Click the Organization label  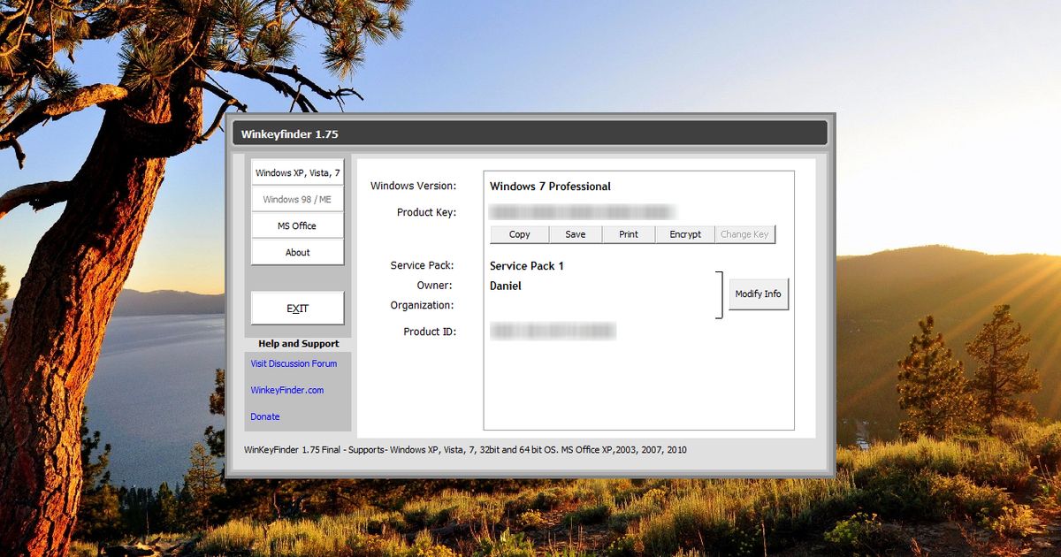click(422, 305)
